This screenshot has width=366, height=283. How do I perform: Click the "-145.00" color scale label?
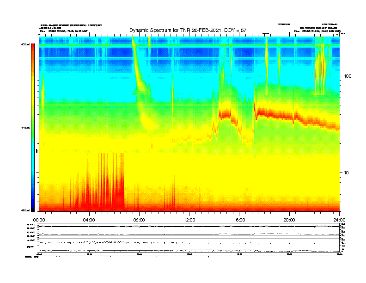(x=25, y=128)
